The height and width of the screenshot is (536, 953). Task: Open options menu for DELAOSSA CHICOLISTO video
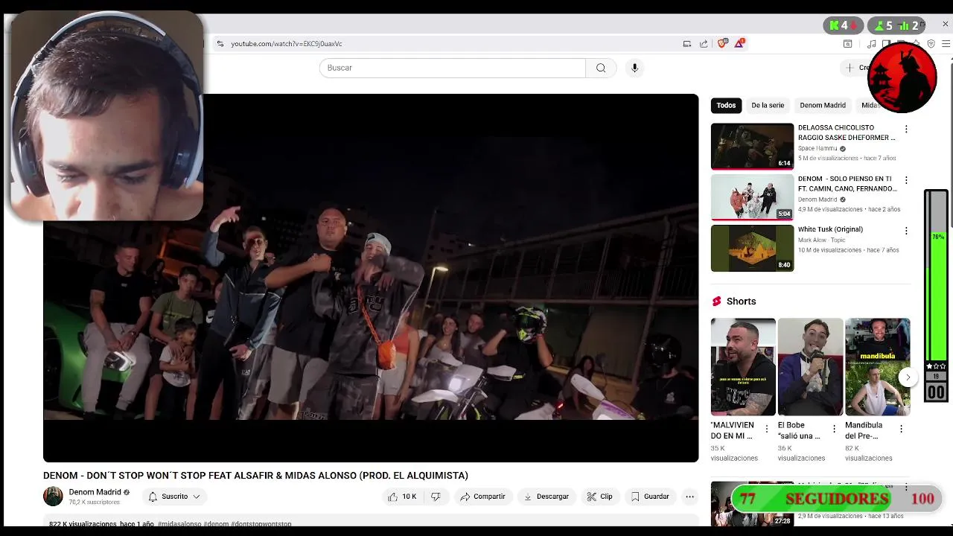pos(906,130)
